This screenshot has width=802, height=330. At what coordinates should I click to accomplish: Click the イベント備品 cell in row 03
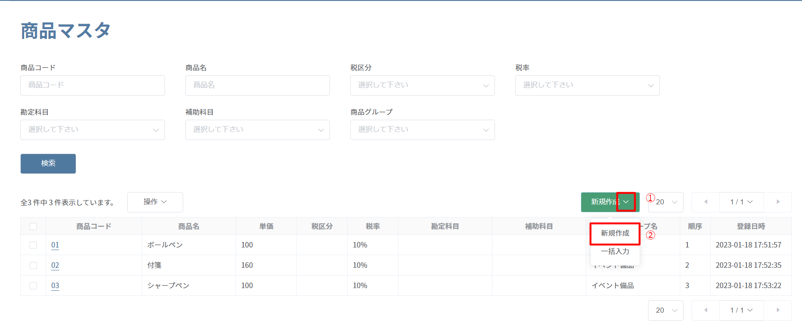(x=633, y=286)
